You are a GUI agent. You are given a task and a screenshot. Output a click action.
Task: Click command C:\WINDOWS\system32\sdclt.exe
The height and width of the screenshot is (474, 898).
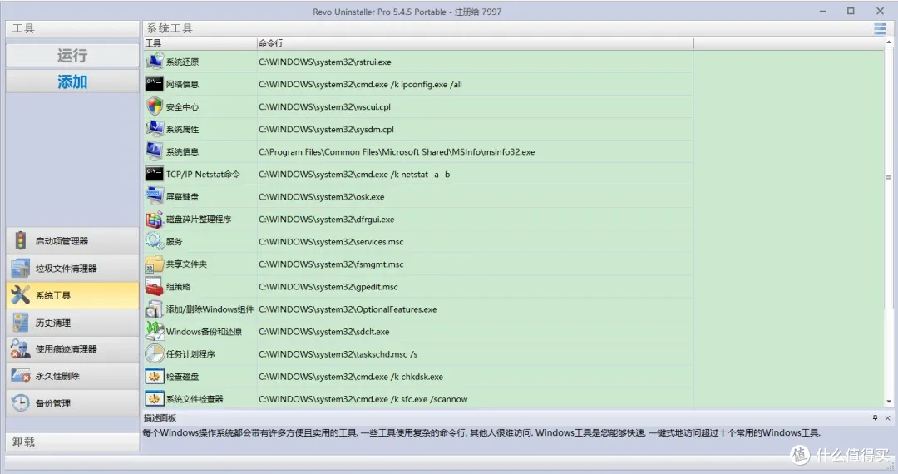click(x=323, y=332)
